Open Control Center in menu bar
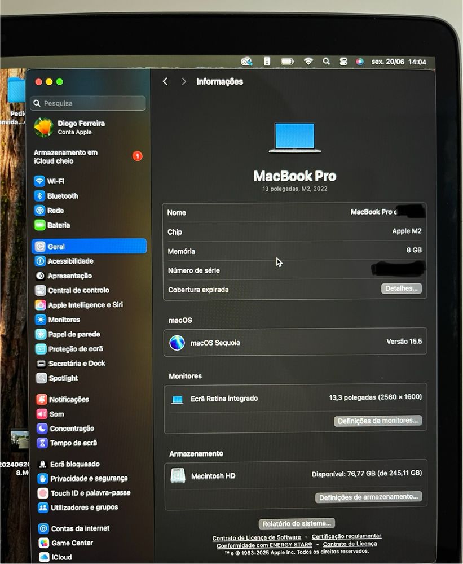463x564 pixels. pos(343,62)
